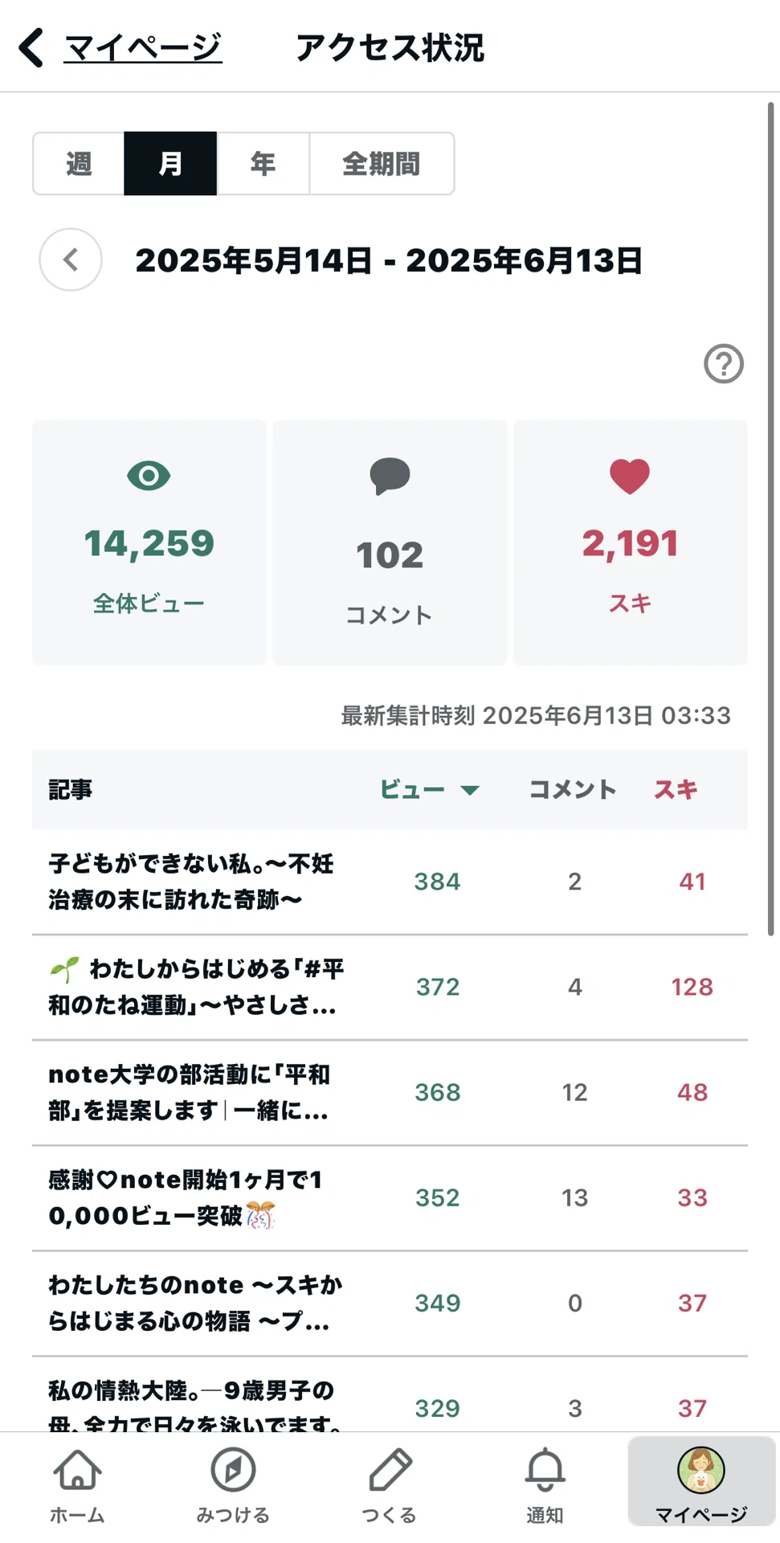This screenshot has height=1543, width=780.
Task: Tap the ホーム house icon
Action: [x=77, y=1470]
